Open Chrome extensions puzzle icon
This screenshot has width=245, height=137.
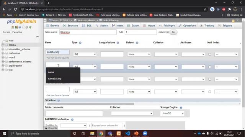(230, 9)
